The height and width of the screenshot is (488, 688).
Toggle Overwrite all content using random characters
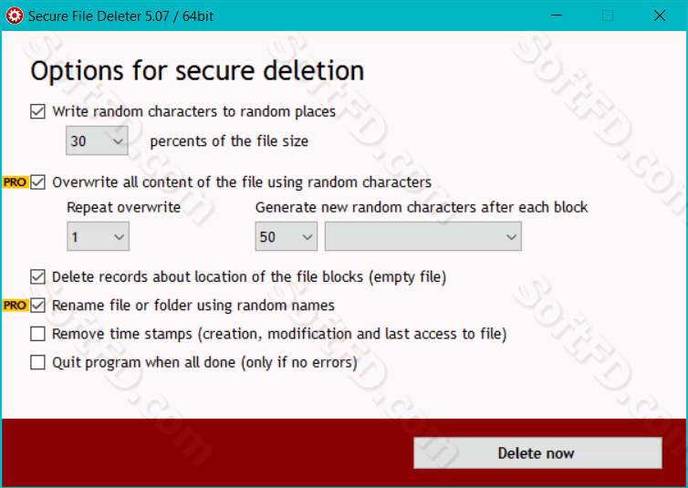coord(37,182)
